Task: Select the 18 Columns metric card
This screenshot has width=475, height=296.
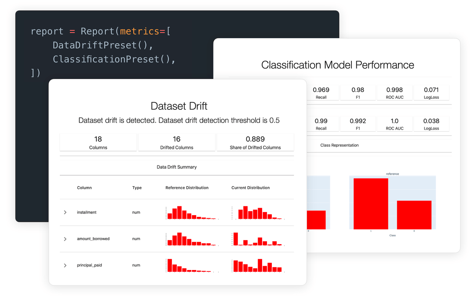Action: tap(98, 142)
